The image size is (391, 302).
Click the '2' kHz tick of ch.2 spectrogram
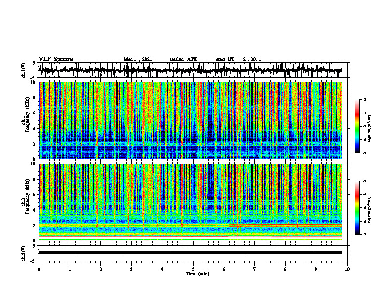[x=35, y=226]
